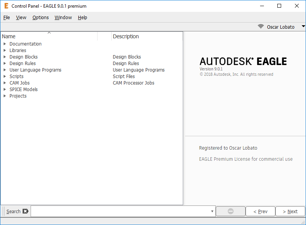Click the disabled stop circle button
Image resolution: width=306 pixels, height=225 pixels.
click(x=231, y=211)
